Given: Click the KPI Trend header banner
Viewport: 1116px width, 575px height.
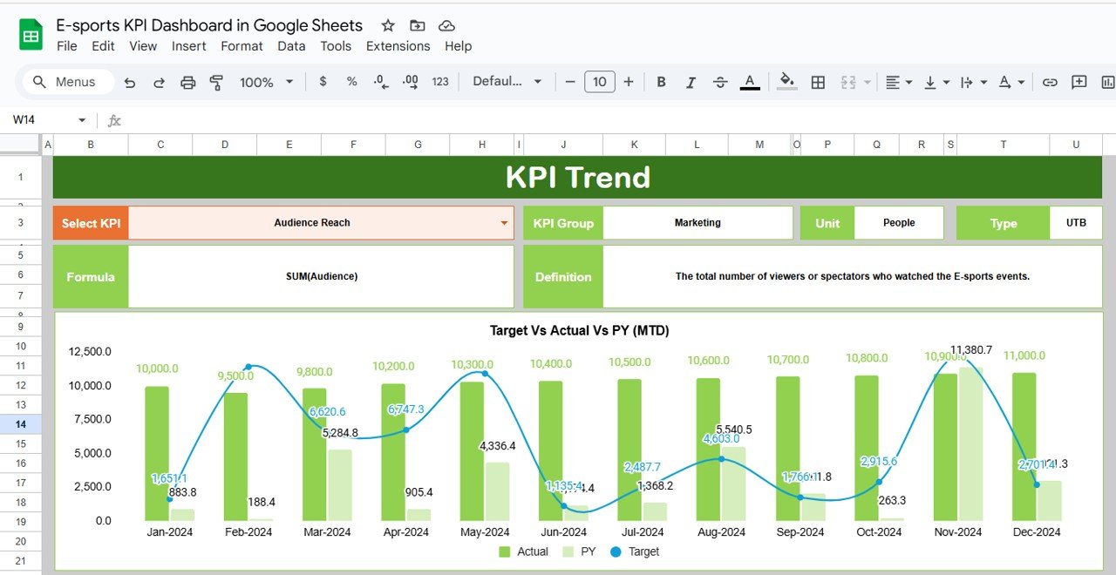Looking at the screenshot, I should coord(577,177).
